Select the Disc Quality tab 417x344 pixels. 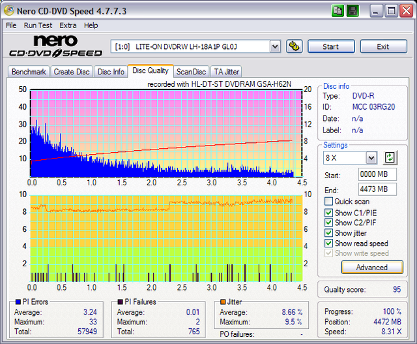[151, 70]
